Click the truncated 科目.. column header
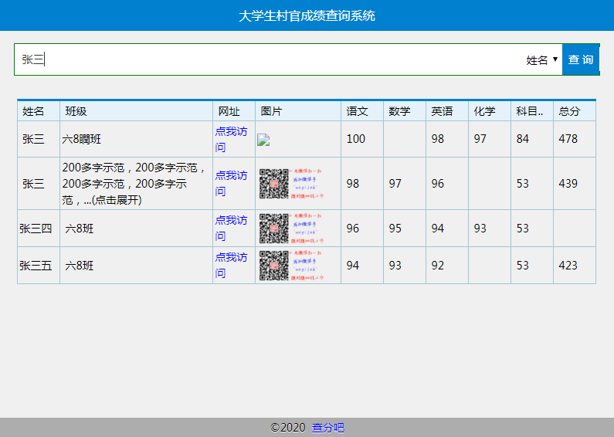 (x=529, y=111)
